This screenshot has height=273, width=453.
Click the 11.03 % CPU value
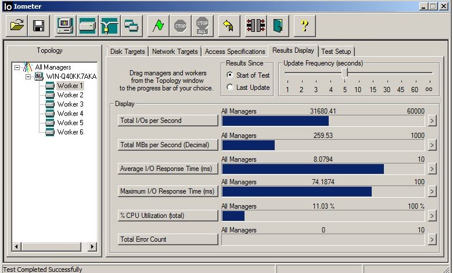click(323, 206)
